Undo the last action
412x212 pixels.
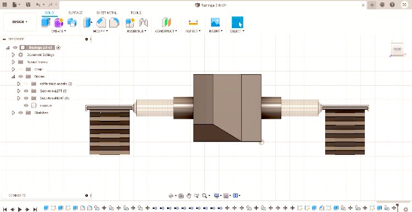click(38, 5)
